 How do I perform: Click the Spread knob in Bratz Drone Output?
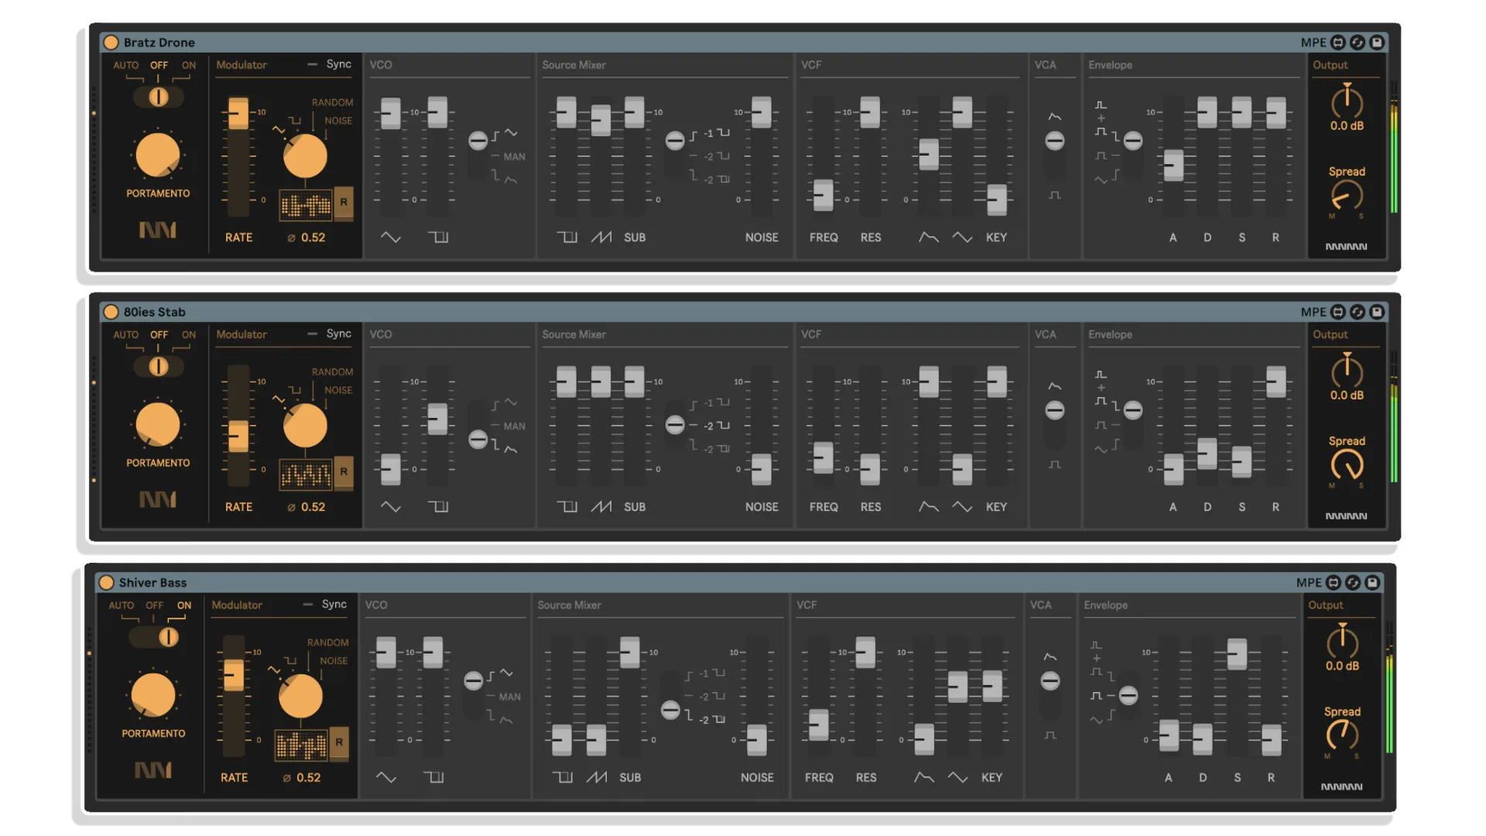click(x=1347, y=196)
